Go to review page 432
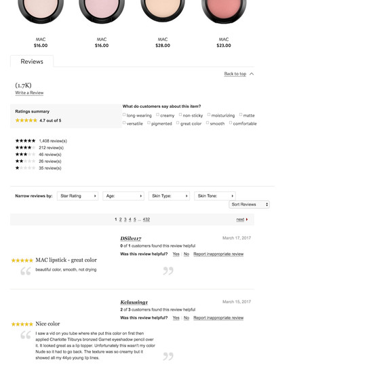 [146, 219]
